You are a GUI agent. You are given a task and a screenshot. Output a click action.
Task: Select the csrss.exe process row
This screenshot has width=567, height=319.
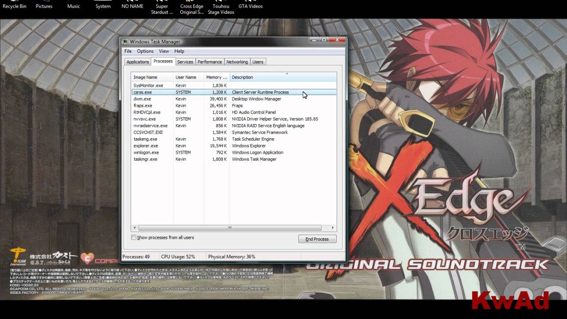[x=234, y=92]
